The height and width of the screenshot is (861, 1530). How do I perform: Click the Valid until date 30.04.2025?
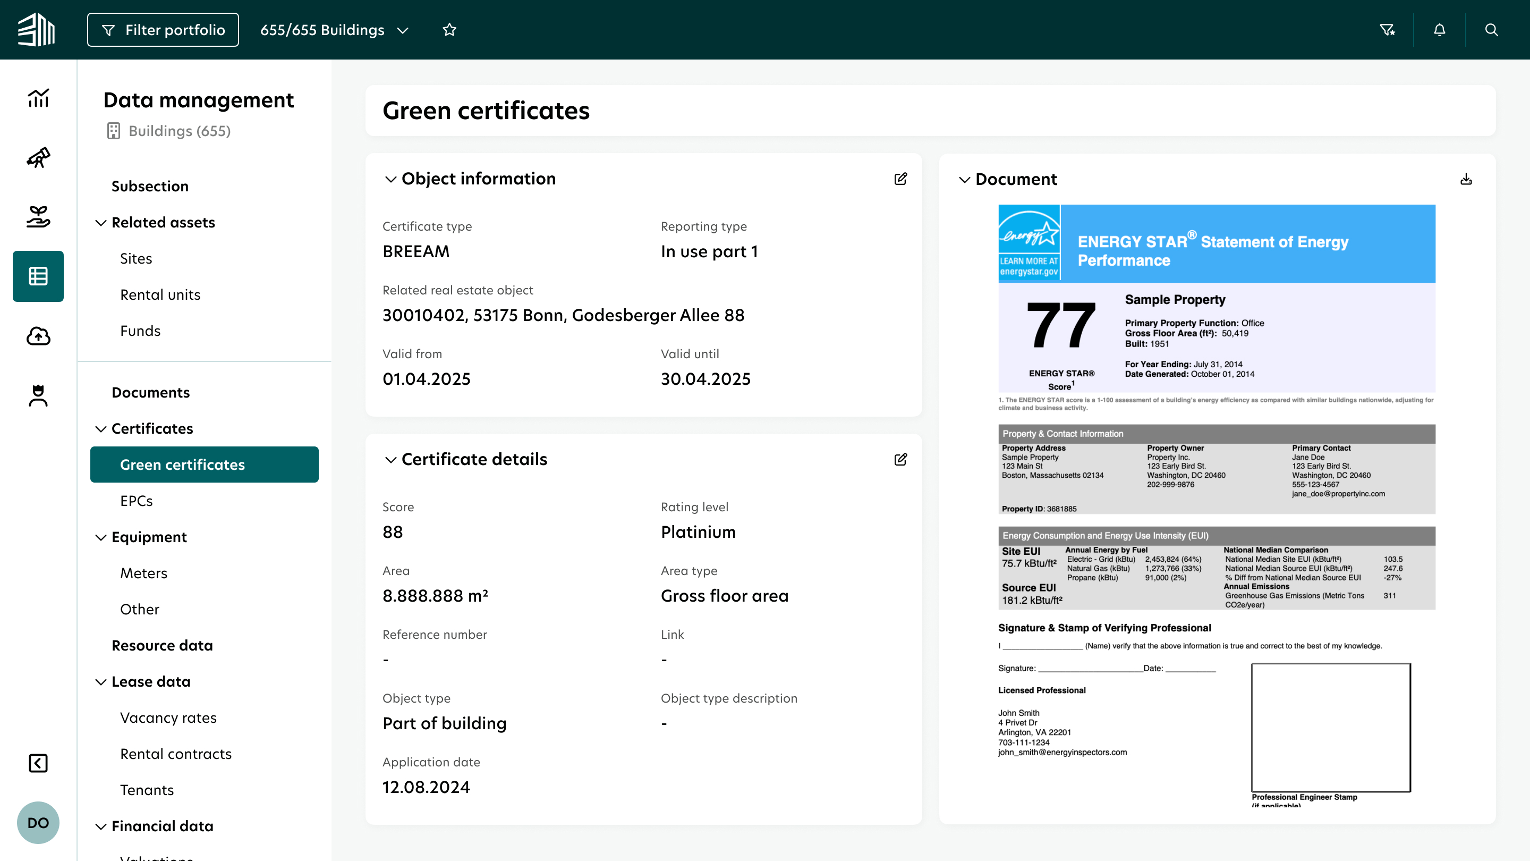point(705,379)
